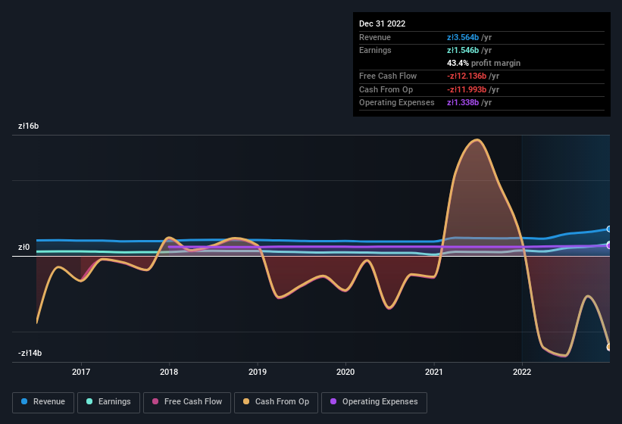Click the Free Cash Flow label in tooltip
Image resolution: width=622 pixels, height=424 pixels.
(x=388, y=76)
